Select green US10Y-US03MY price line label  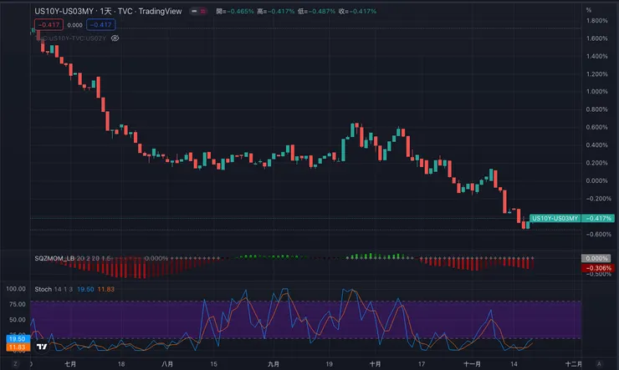[555, 218]
